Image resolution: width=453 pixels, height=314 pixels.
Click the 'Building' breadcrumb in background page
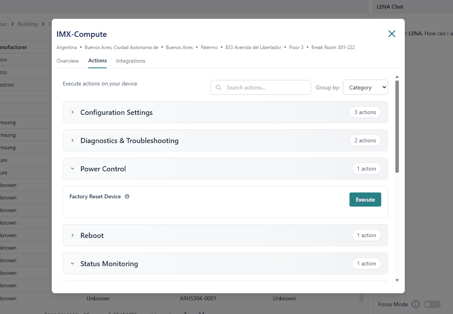coord(28,24)
